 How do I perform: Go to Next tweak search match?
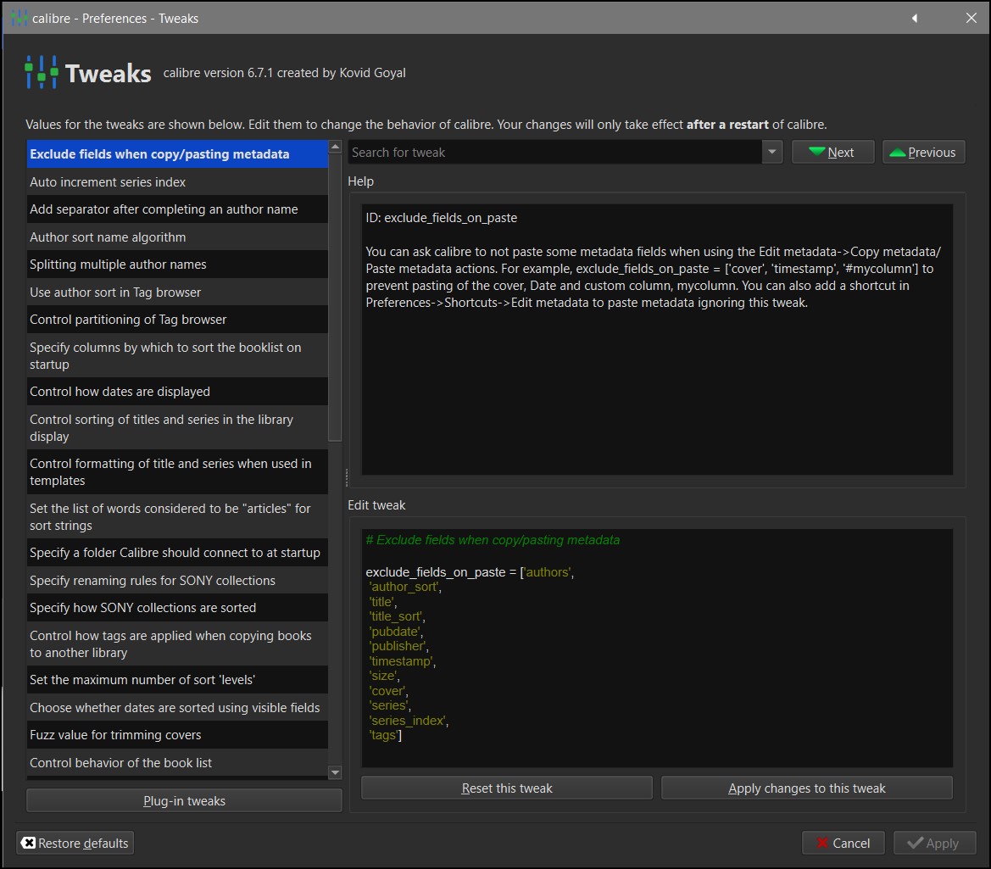(x=832, y=152)
